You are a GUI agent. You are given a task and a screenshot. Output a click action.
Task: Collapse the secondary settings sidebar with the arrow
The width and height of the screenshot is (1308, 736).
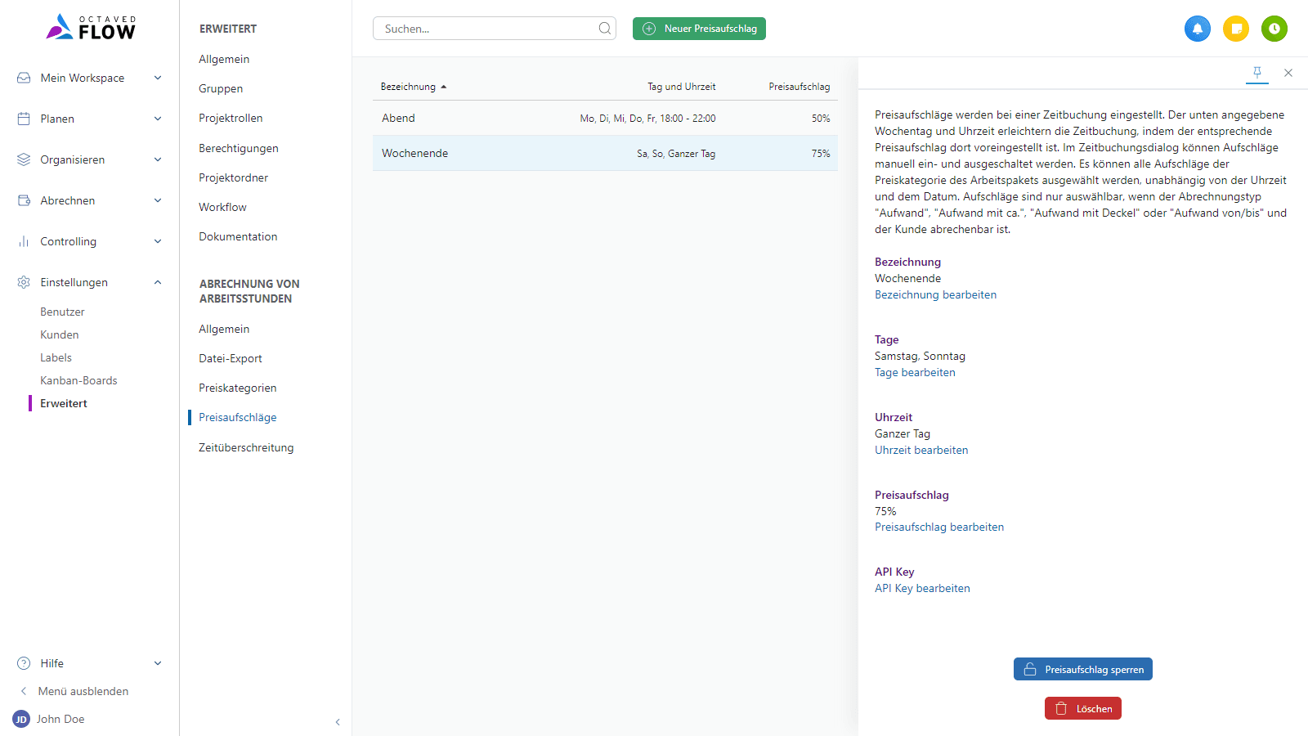pyautogui.click(x=338, y=722)
